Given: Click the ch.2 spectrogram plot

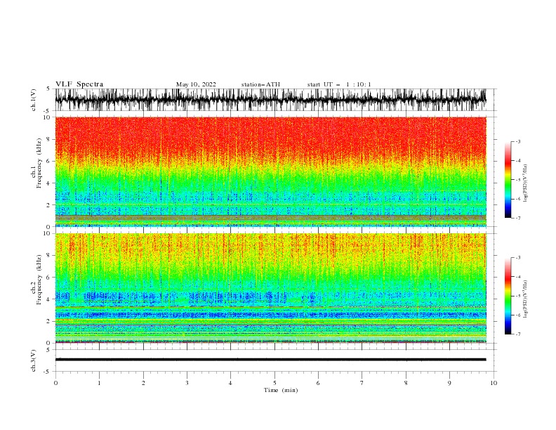Looking at the screenshot, I should pyautogui.click(x=270, y=288).
